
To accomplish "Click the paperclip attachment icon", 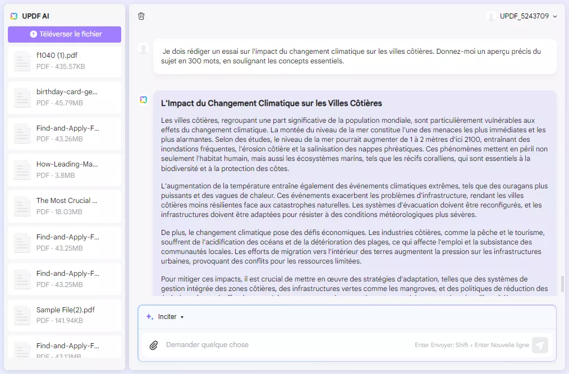I will point(154,345).
